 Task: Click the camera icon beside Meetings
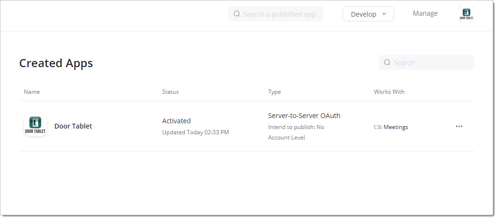[x=377, y=127]
